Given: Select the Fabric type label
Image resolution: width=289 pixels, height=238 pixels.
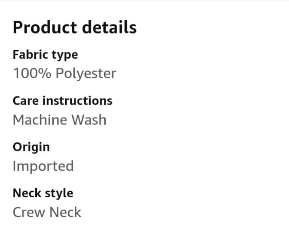Looking at the screenshot, I should [46, 55].
